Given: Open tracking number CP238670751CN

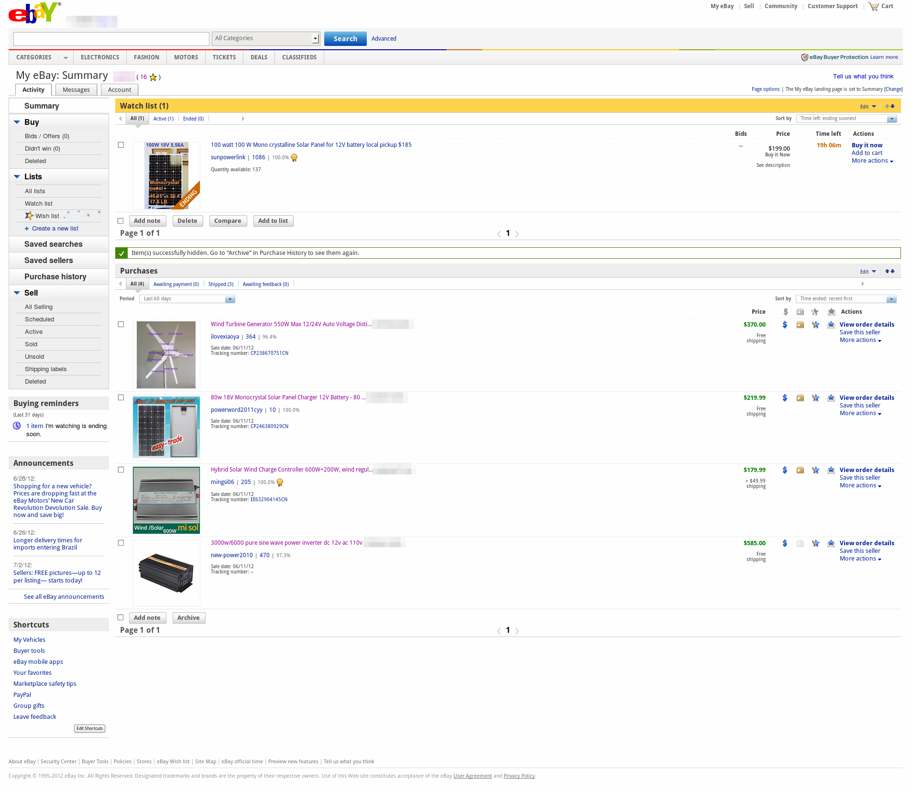Looking at the screenshot, I should (x=269, y=353).
